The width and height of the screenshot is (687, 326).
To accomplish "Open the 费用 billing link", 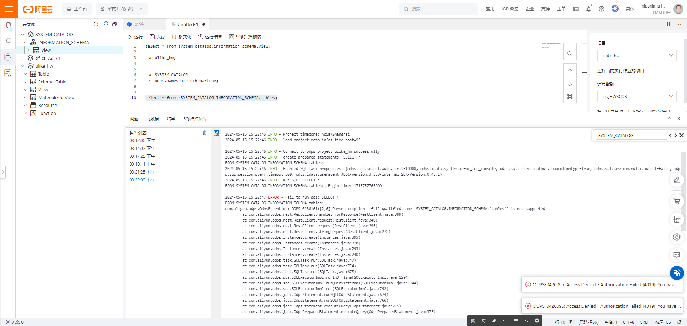I will click(490, 9).
